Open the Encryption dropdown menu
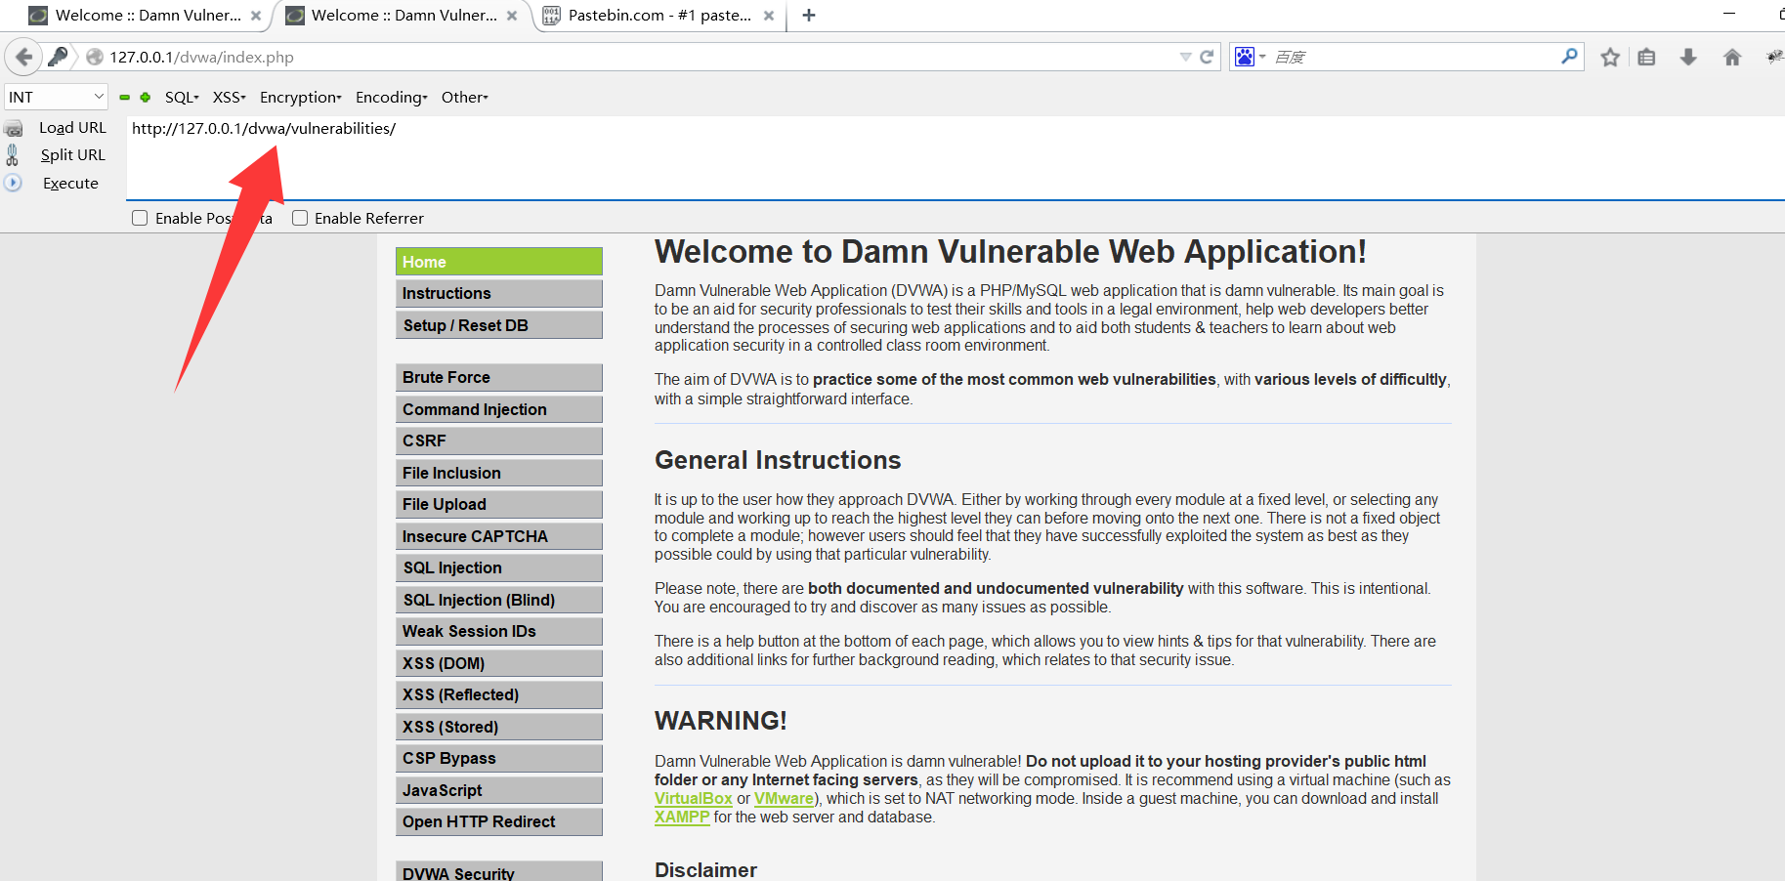This screenshot has height=881, width=1785. click(301, 97)
